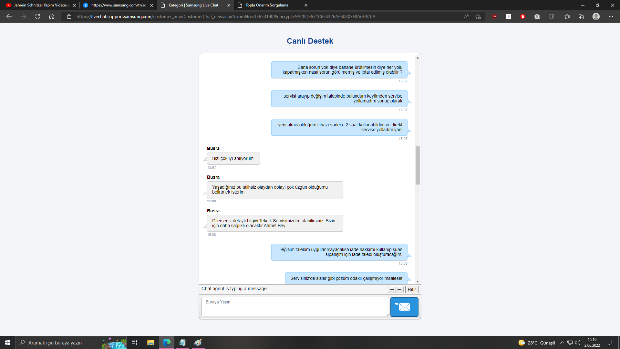Open Edge settings and more menu

(x=611, y=16)
